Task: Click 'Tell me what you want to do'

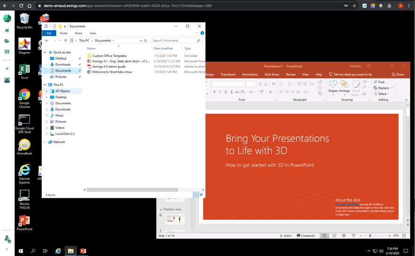Action: [350, 74]
